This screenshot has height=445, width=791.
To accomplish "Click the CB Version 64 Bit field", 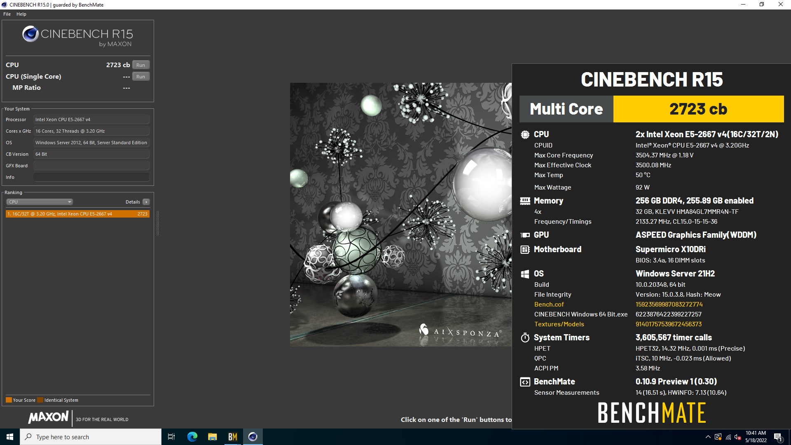I will (91, 154).
